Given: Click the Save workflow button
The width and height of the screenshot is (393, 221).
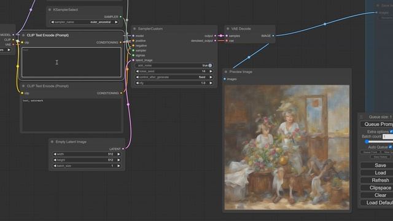Looking at the screenshot, I should (376, 165).
